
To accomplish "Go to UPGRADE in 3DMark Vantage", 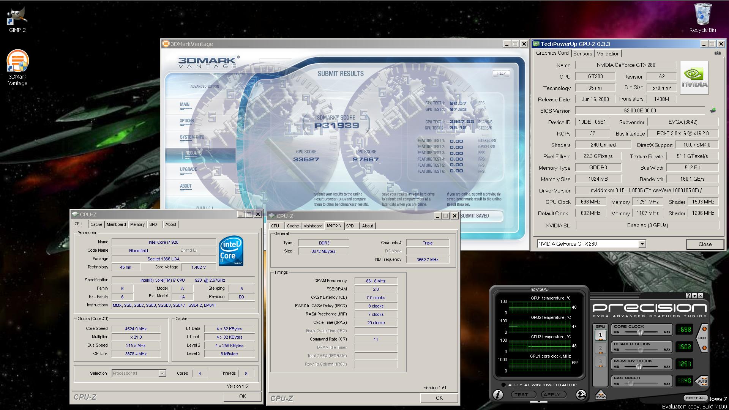I will point(188,169).
